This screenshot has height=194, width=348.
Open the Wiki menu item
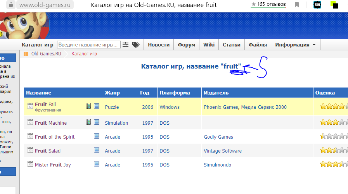[x=209, y=45]
